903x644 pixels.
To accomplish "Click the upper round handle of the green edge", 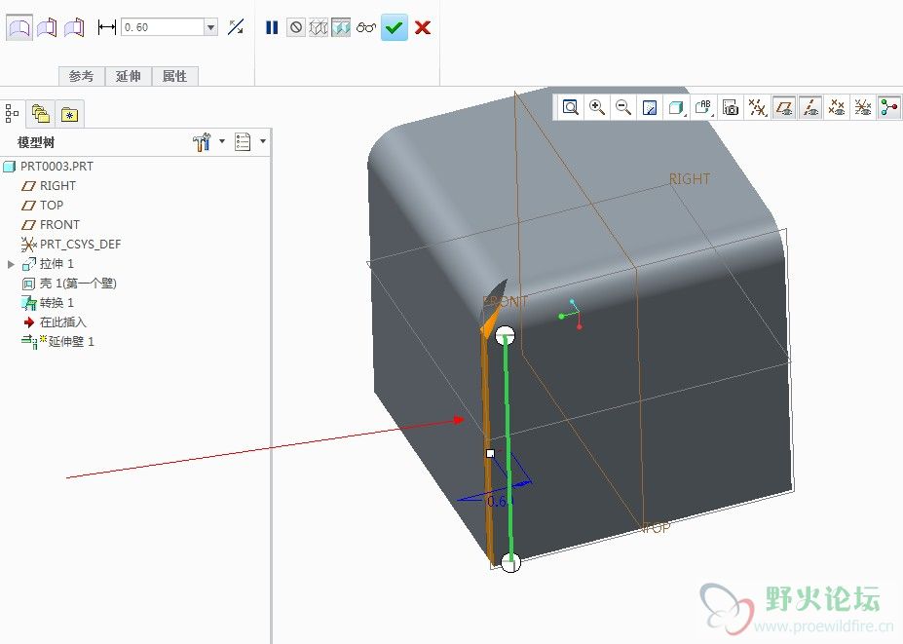I will [x=505, y=335].
